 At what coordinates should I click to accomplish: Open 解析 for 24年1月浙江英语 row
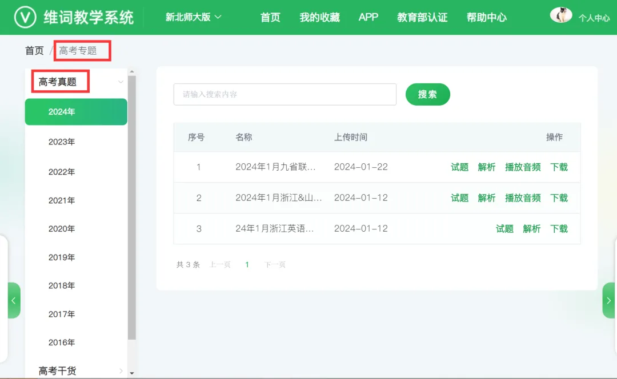pyautogui.click(x=532, y=229)
